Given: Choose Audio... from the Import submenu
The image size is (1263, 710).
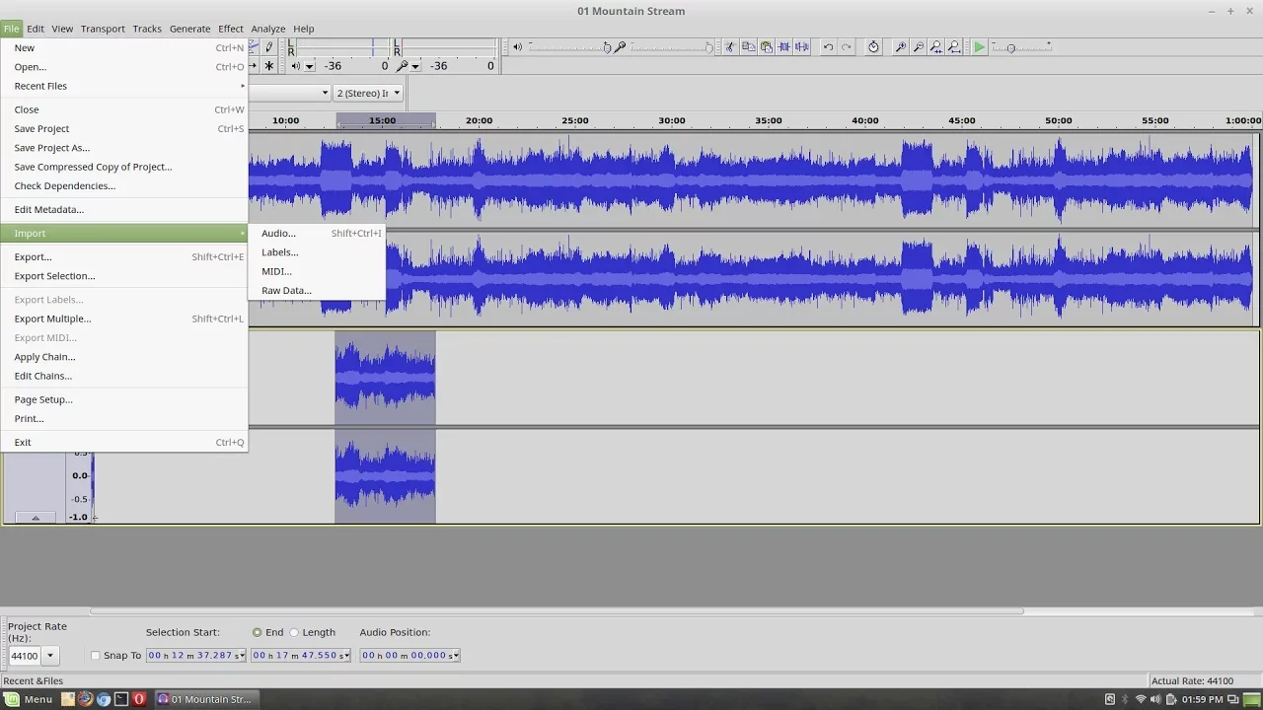Looking at the screenshot, I should click(278, 234).
